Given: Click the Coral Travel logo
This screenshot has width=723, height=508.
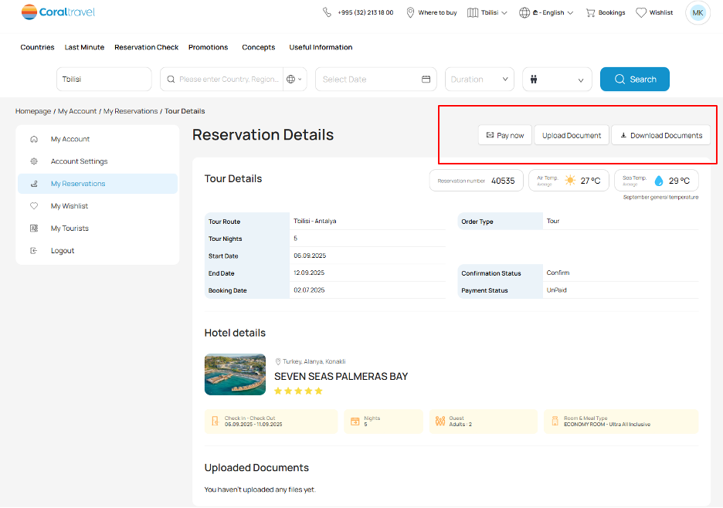Looking at the screenshot, I should [x=56, y=12].
